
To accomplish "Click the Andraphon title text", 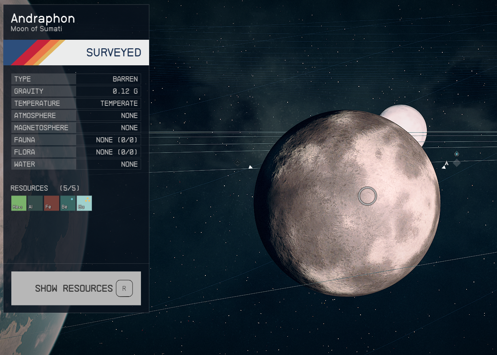I will pos(43,19).
